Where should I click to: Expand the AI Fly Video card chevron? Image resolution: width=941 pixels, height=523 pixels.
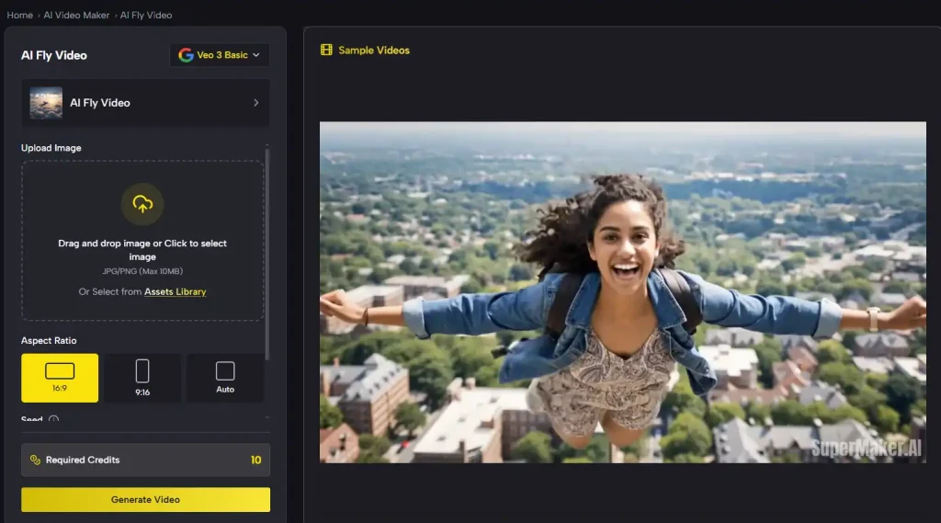click(255, 103)
